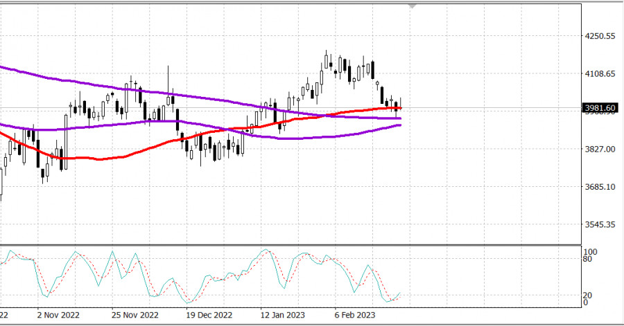Click the oscillator 20 level label

click(x=588, y=295)
